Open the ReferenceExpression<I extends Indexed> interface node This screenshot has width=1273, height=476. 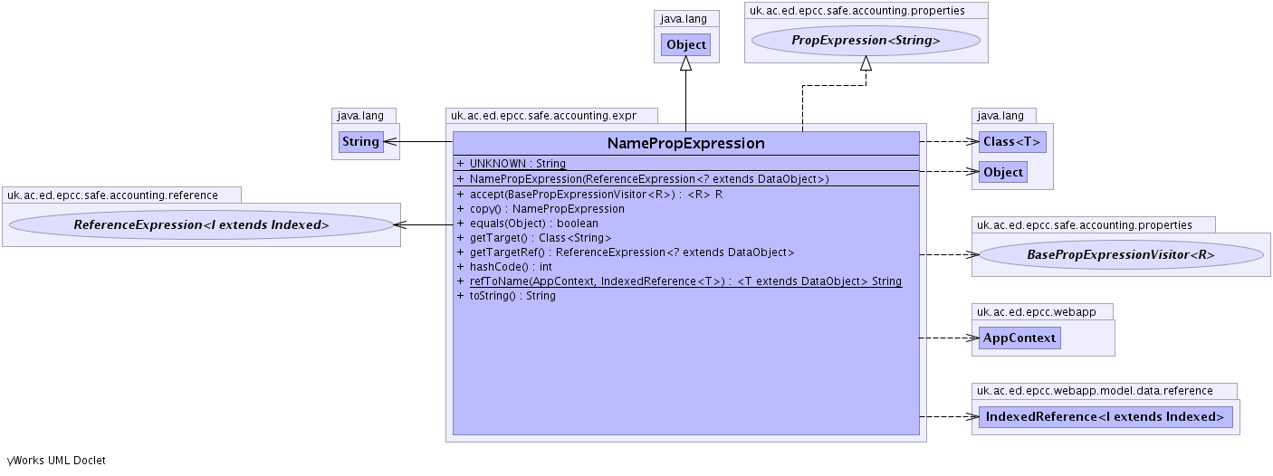[201, 224]
